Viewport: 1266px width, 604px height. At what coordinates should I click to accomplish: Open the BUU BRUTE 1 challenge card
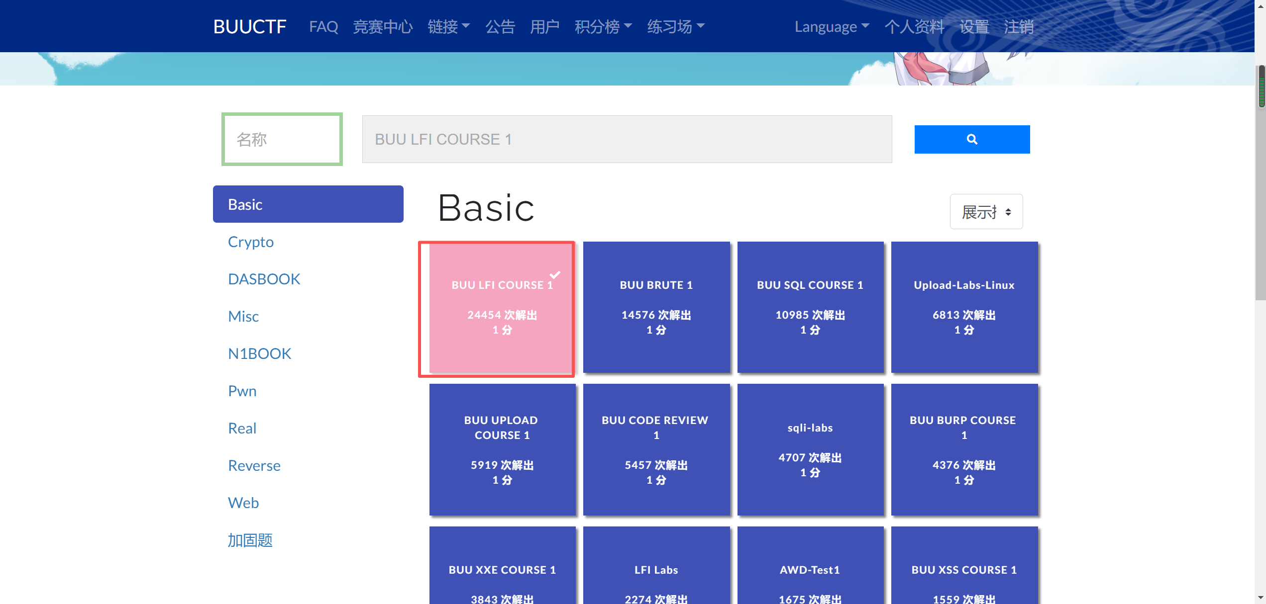tap(656, 307)
